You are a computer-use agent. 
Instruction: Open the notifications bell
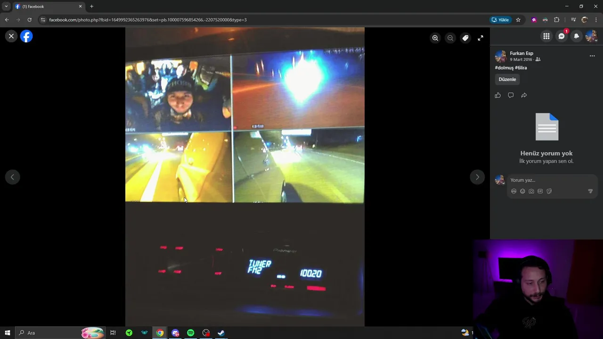click(x=576, y=36)
